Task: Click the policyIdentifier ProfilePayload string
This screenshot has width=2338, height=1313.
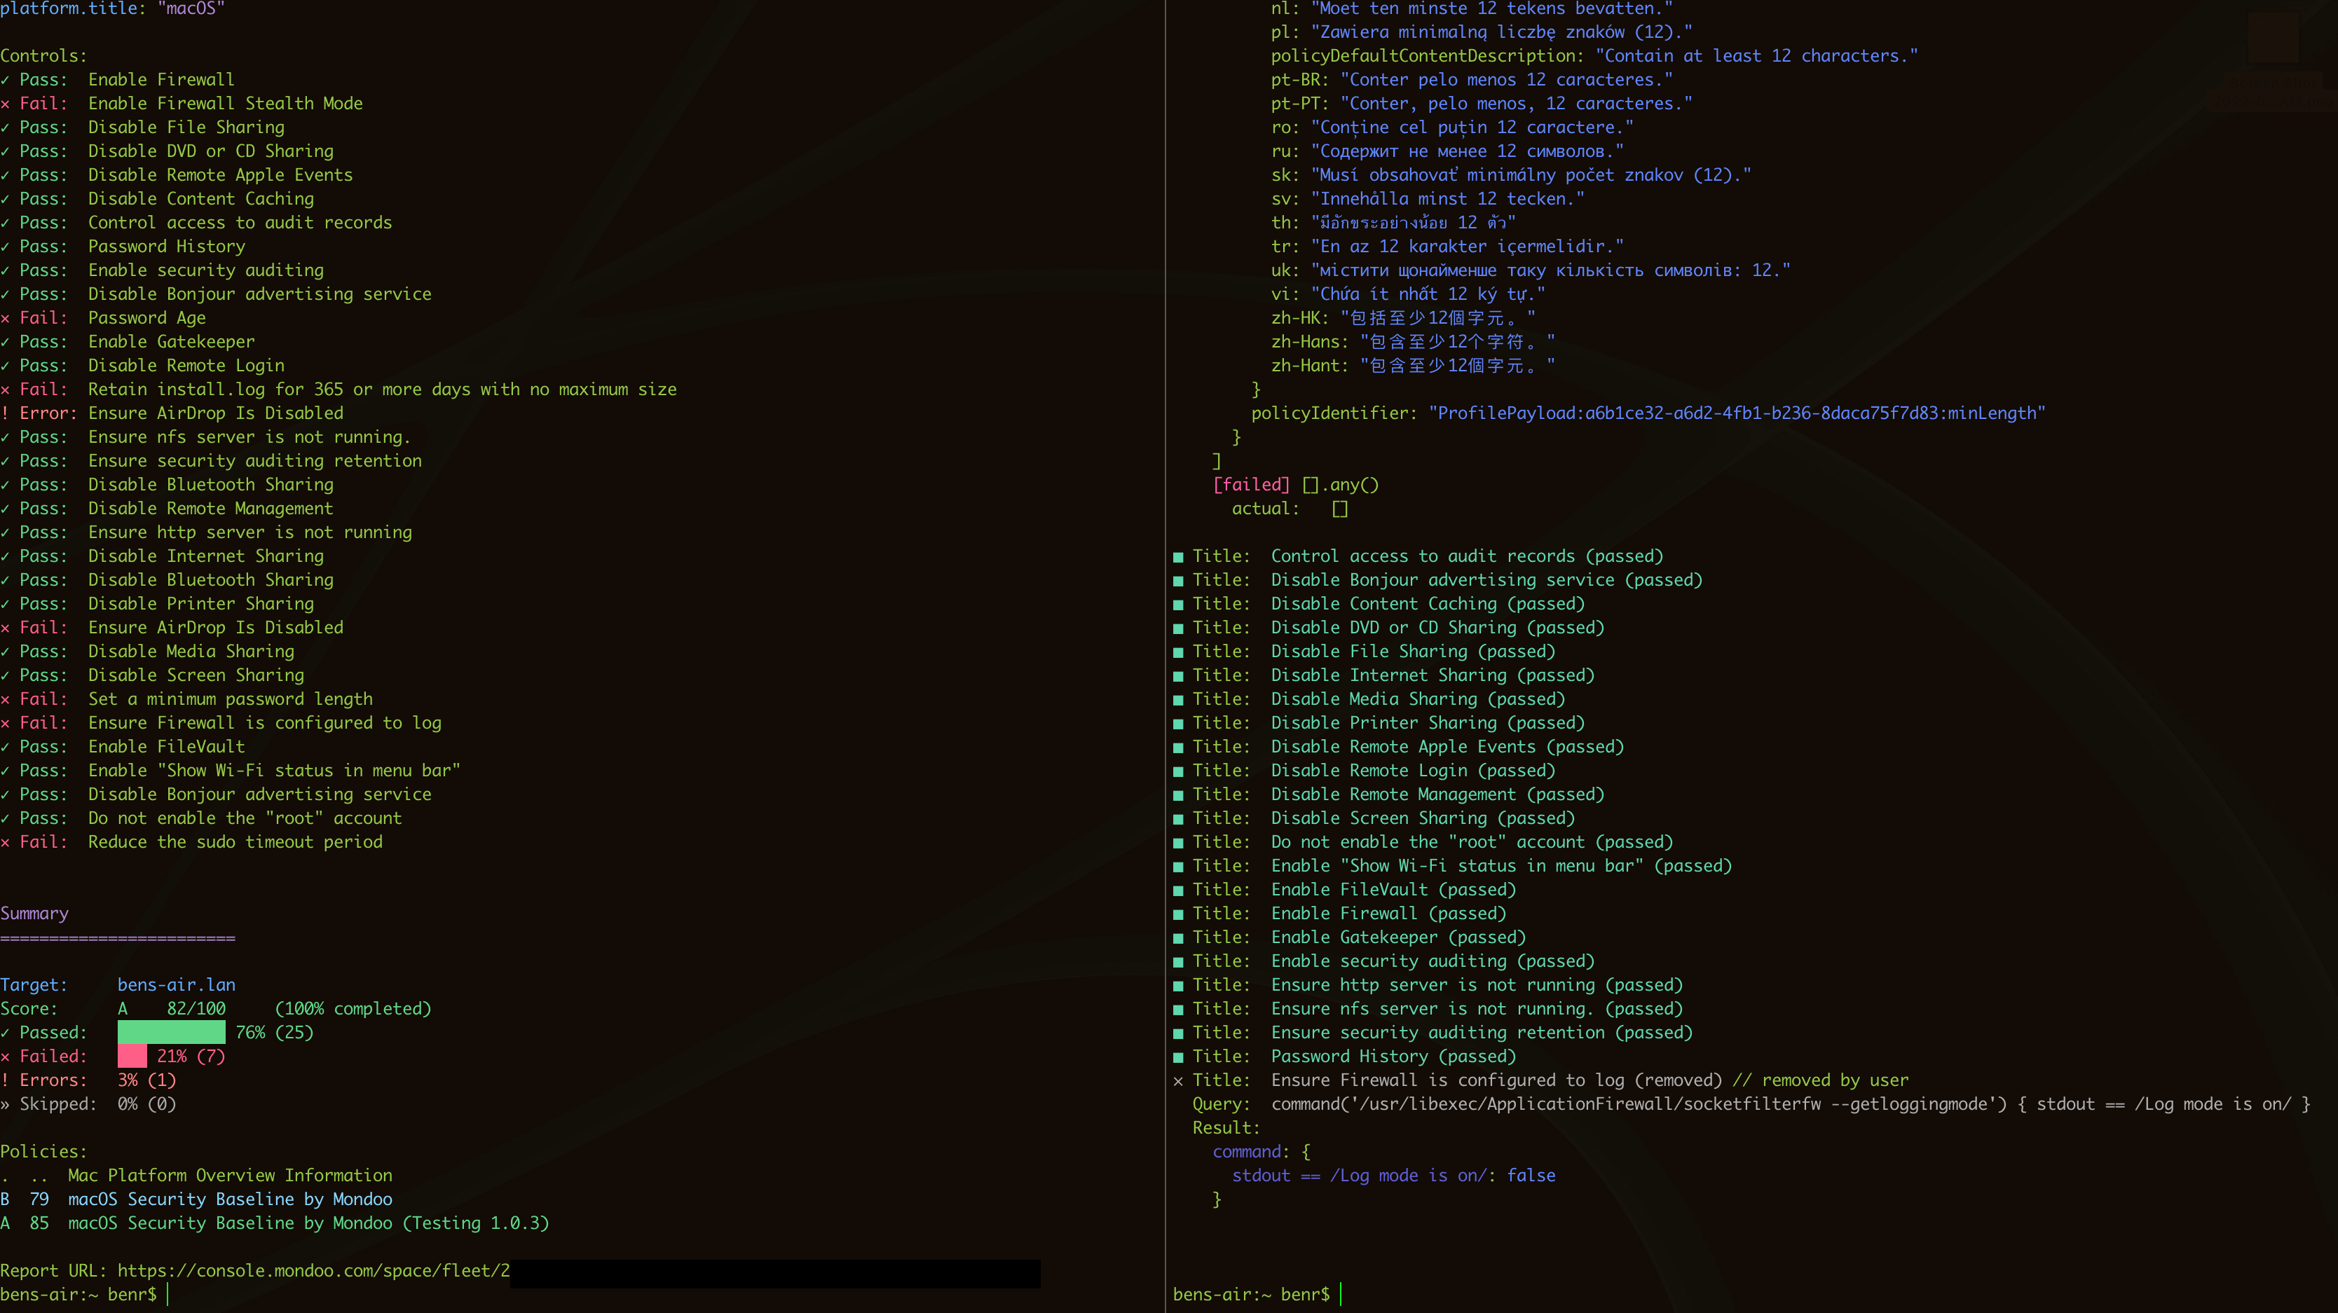Action: [x=1736, y=414]
